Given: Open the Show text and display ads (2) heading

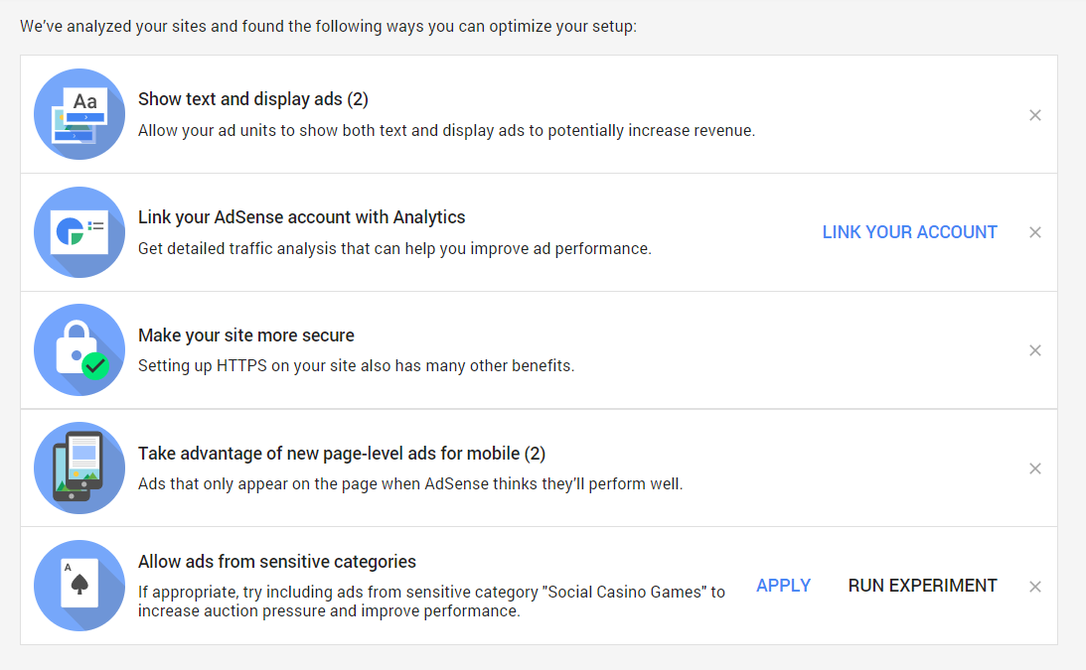Looking at the screenshot, I should (x=252, y=99).
